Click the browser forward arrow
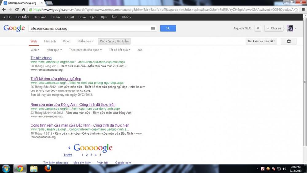Image resolution: width=307 pixels, height=173 pixels. [10, 10]
